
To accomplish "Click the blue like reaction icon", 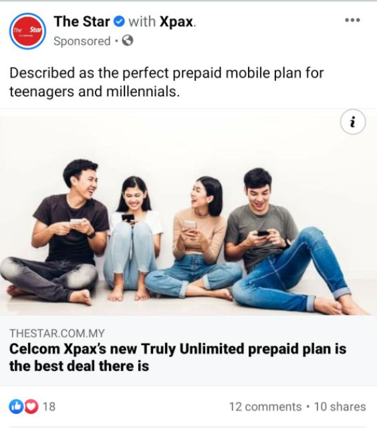I will [16, 407].
